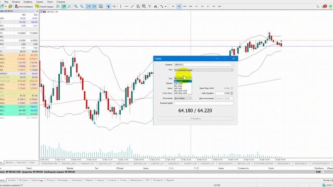Switch chart to candlestick mode
Screen dimensions: 333x187
point(63,7)
